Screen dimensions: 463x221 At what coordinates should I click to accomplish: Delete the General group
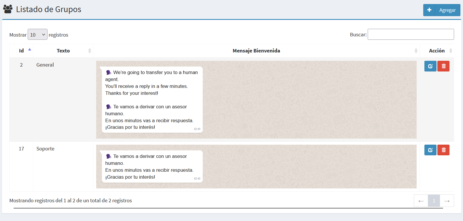point(443,66)
